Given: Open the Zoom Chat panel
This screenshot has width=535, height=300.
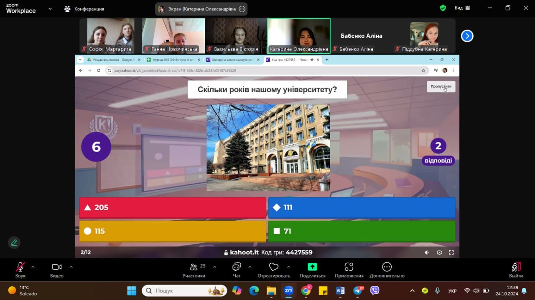Looking at the screenshot, I should (237, 270).
